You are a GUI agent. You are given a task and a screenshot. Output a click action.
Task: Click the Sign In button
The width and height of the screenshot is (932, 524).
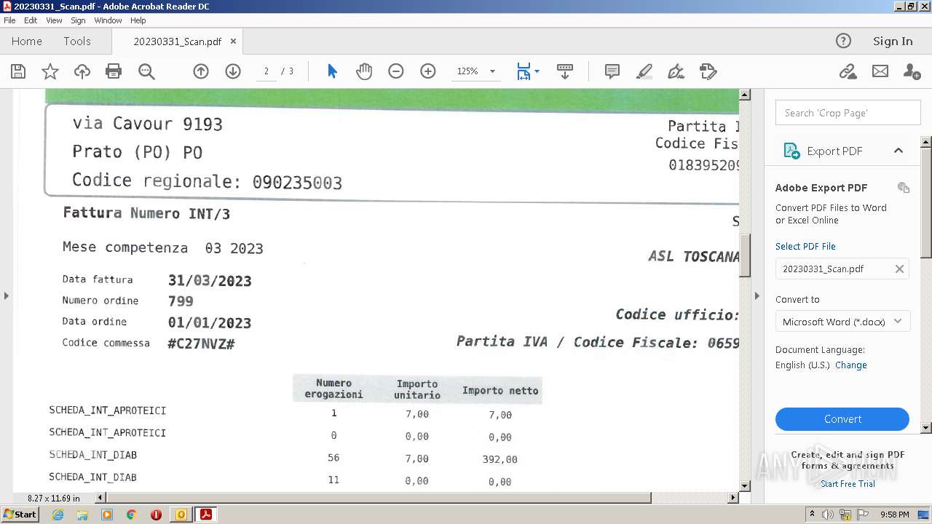(x=893, y=41)
